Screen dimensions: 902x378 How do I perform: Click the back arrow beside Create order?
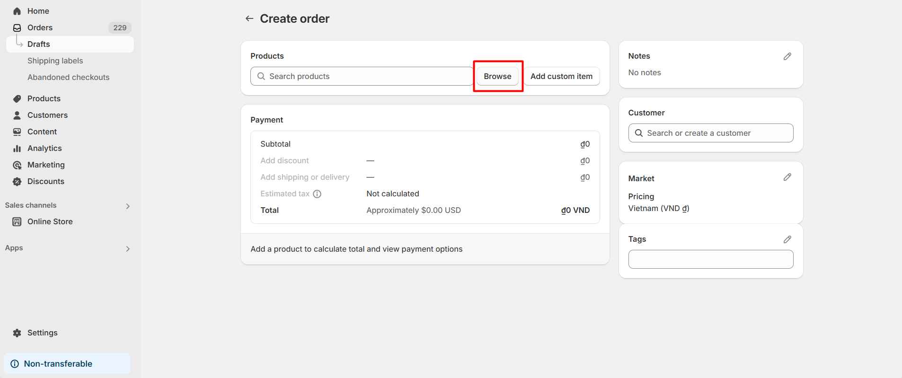click(x=249, y=18)
